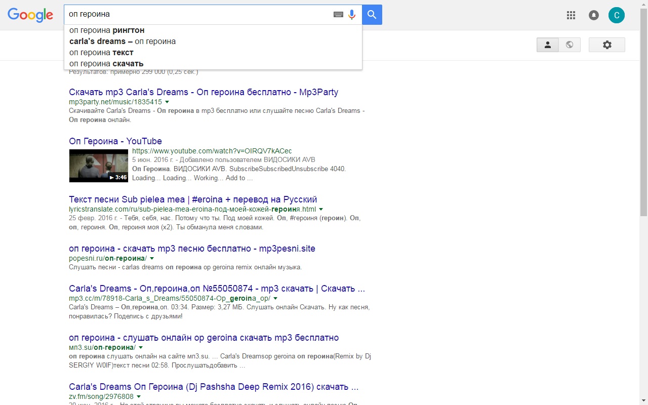The image size is (648, 405).
Task: Open the account avatar C
Action: coord(617,15)
